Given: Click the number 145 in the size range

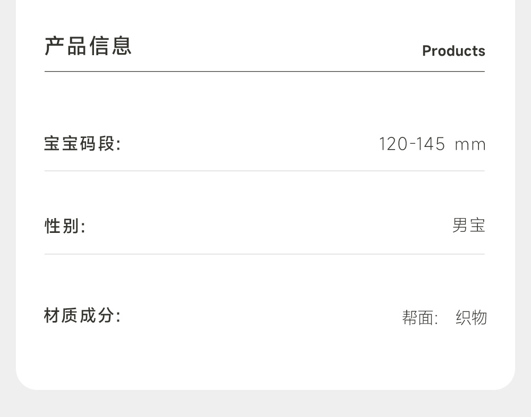Looking at the screenshot, I should pos(430,144).
